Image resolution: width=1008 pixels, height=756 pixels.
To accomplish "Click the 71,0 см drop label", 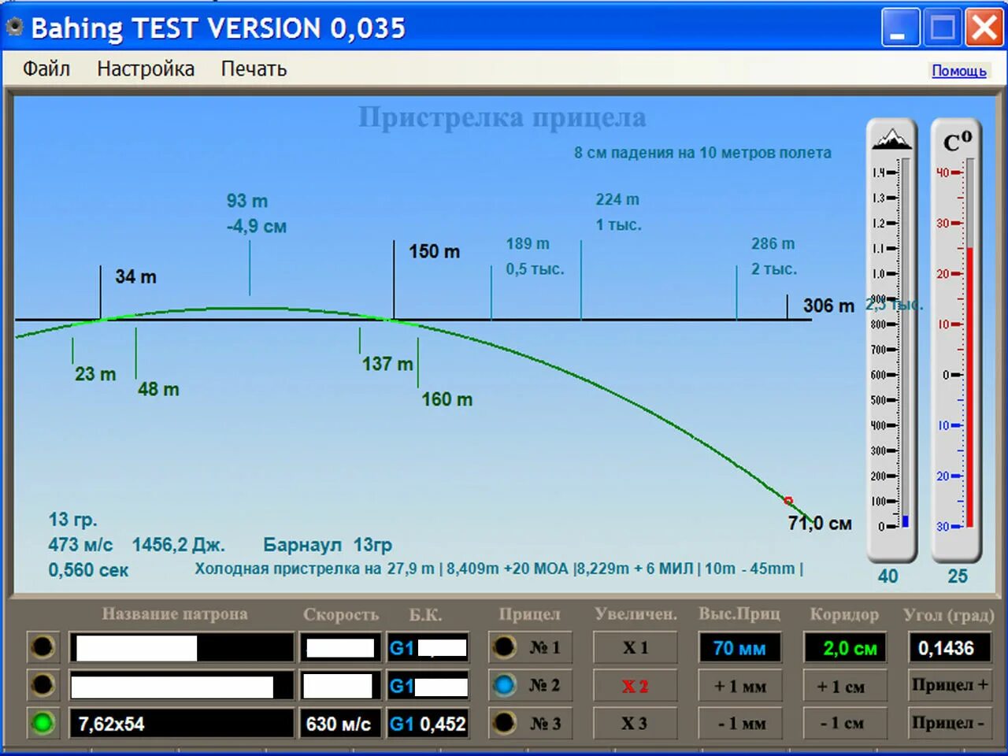I will [820, 524].
